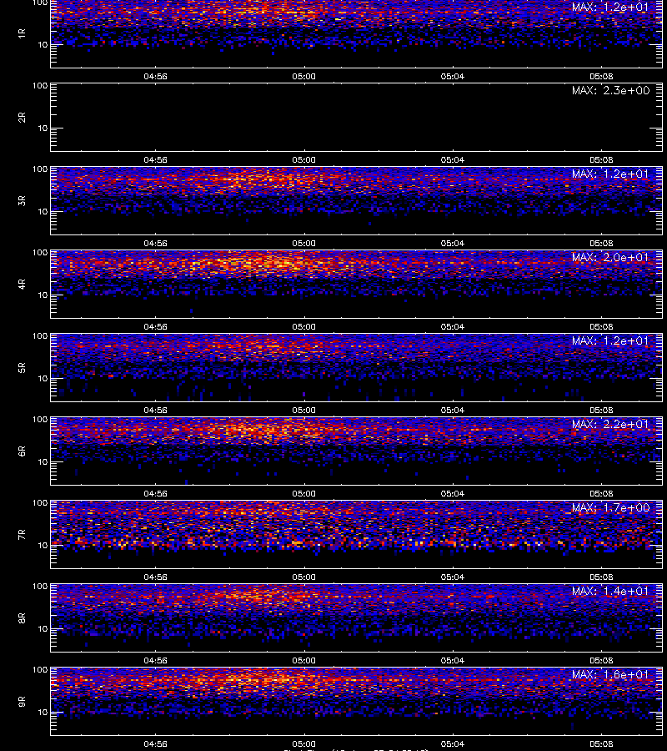The image size is (667, 751).
Task: Click inside the 4R spectrogram plot
Action: click(x=357, y=284)
